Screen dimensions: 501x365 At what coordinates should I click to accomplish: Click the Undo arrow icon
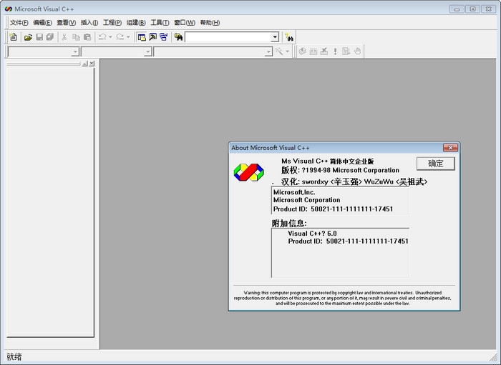pyautogui.click(x=102, y=37)
